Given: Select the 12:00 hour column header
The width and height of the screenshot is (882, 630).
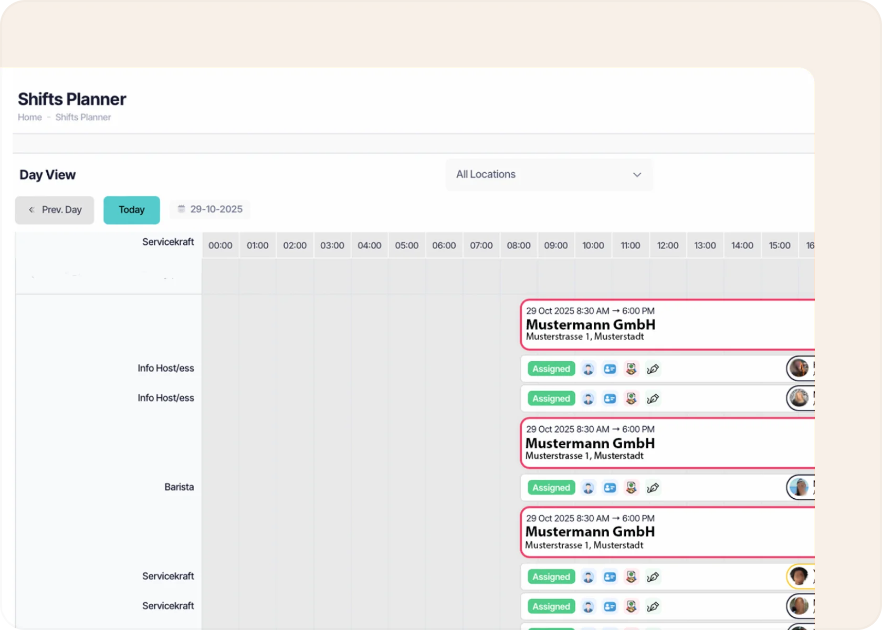Looking at the screenshot, I should pyautogui.click(x=668, y=245).
